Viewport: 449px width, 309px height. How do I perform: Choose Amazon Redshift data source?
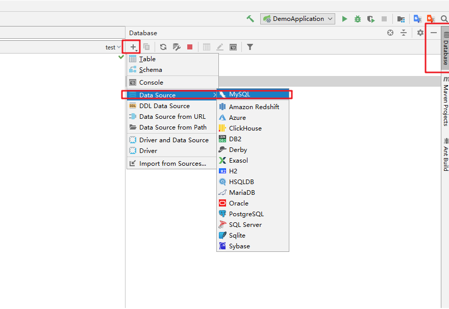pyautogui.click(x=253, y=107)
